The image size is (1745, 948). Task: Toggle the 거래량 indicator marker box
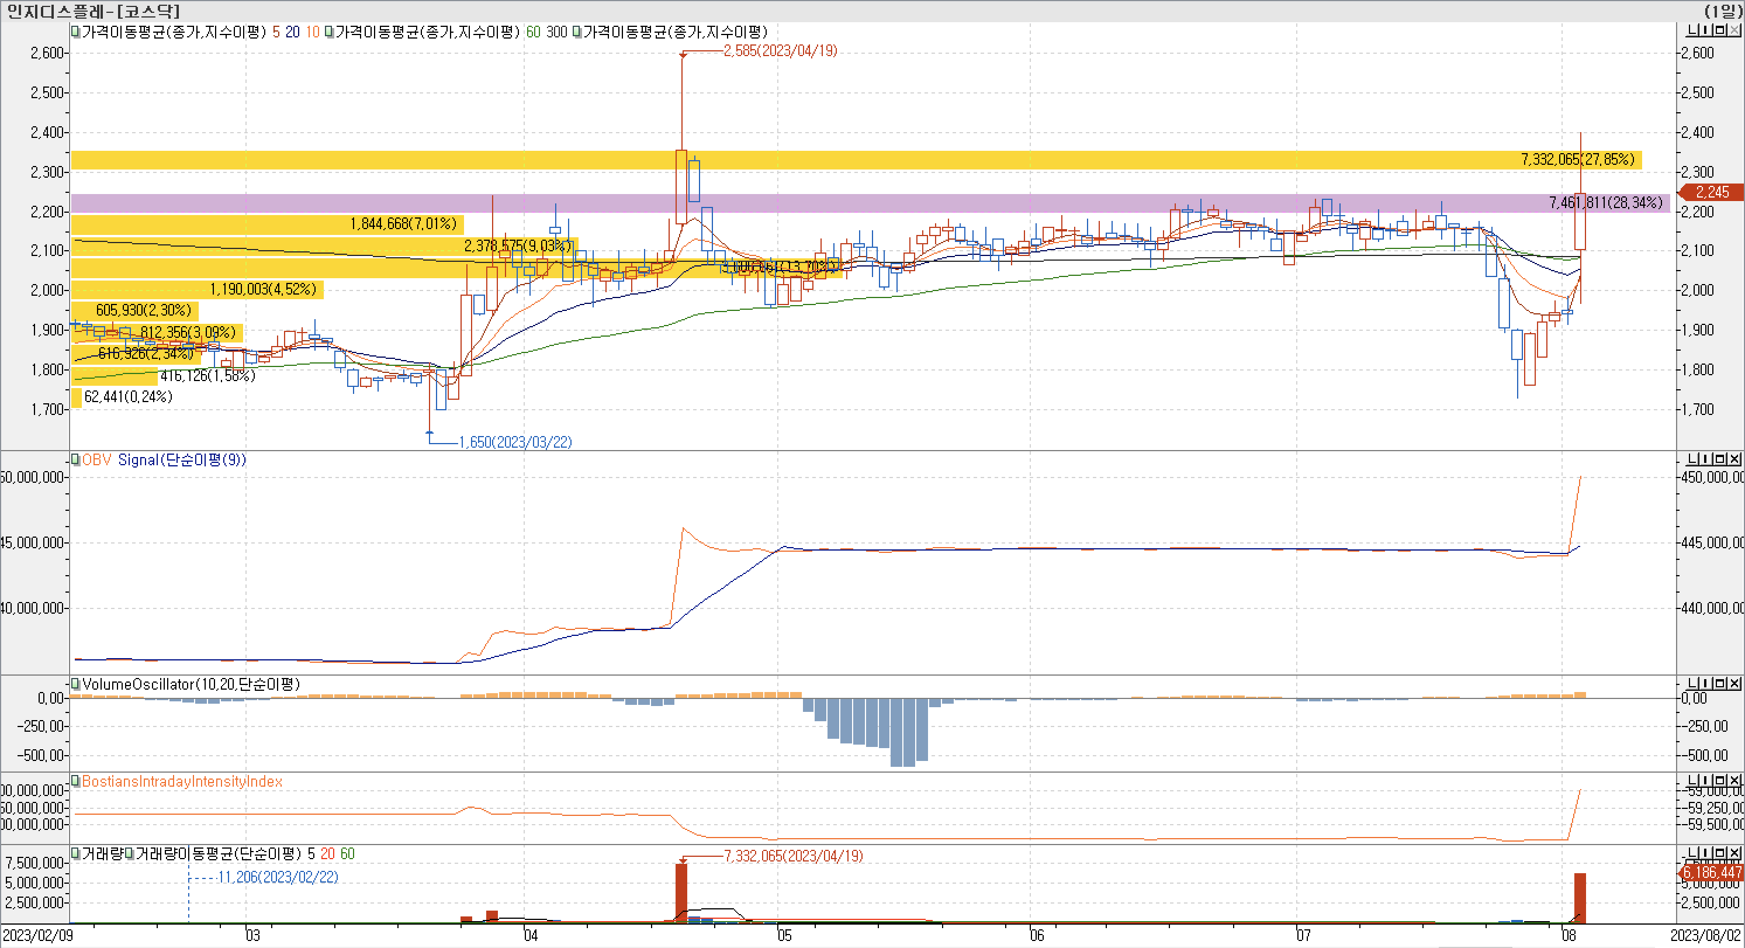coord(75,853)
